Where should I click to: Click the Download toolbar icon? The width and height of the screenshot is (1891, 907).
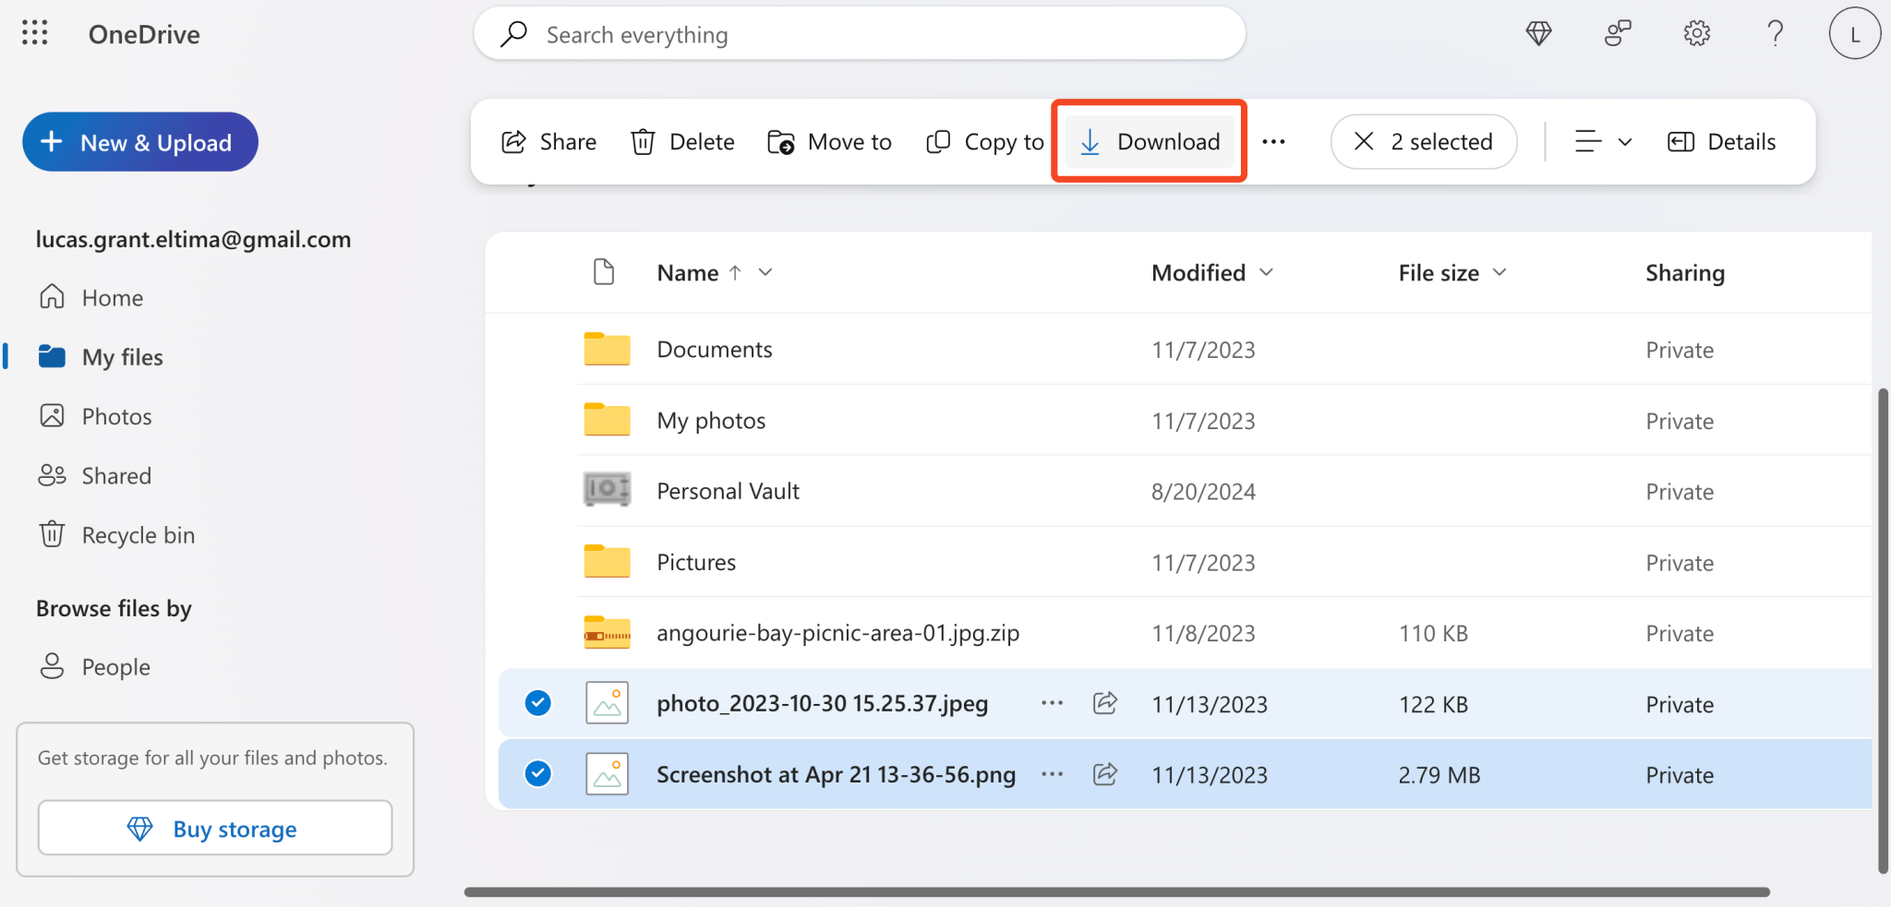[1091, 141]
